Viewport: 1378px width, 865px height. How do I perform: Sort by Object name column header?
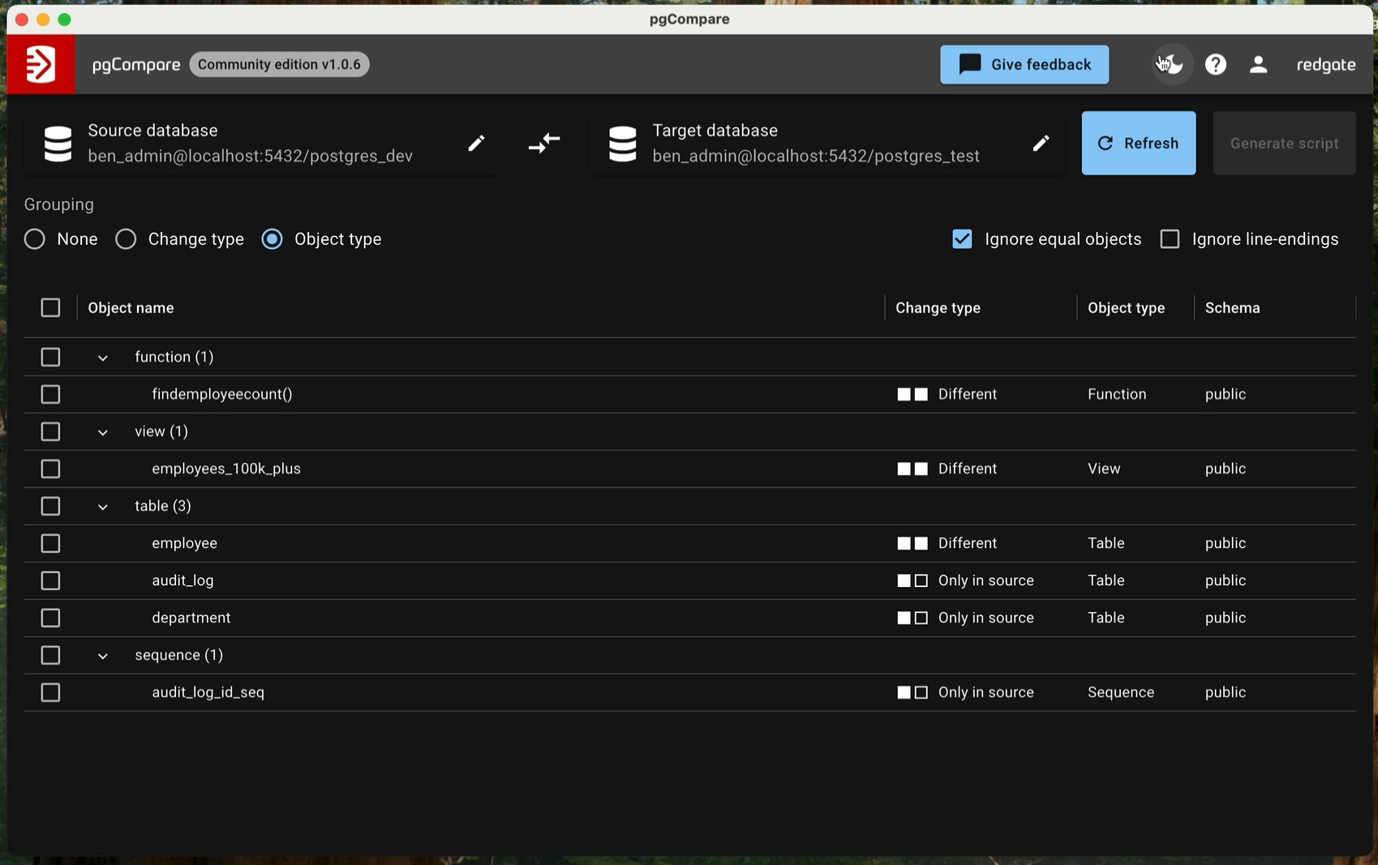(x=131, y=308)
